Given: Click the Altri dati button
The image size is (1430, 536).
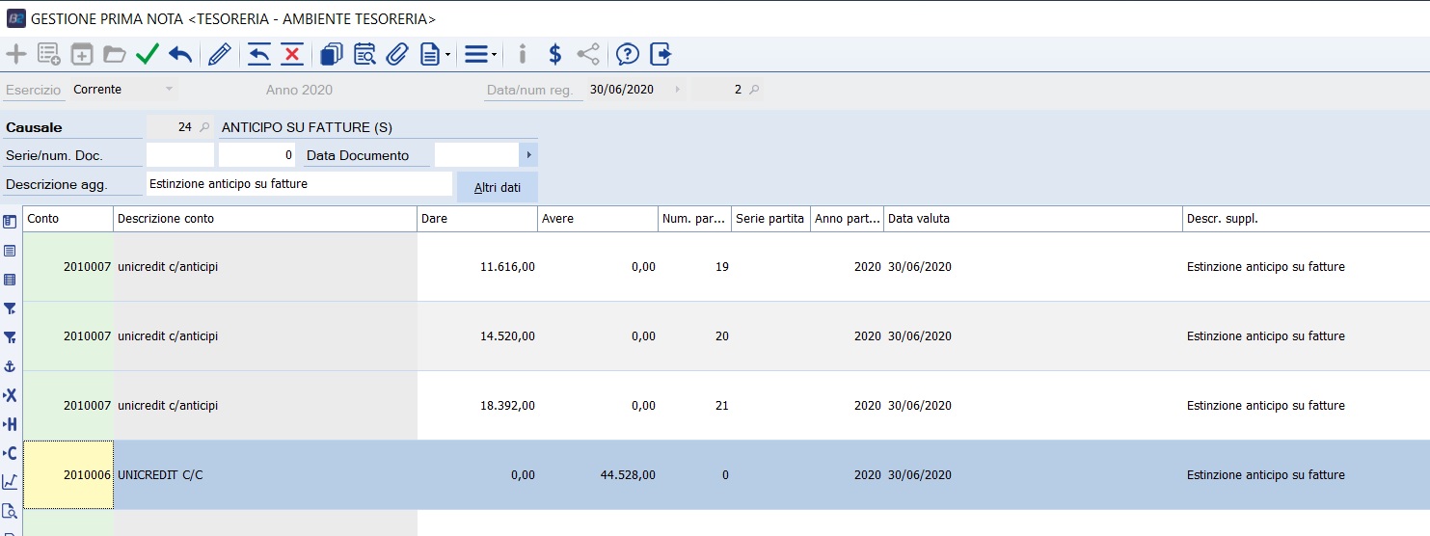Looking at the screenshot, I should pos(498,187).
